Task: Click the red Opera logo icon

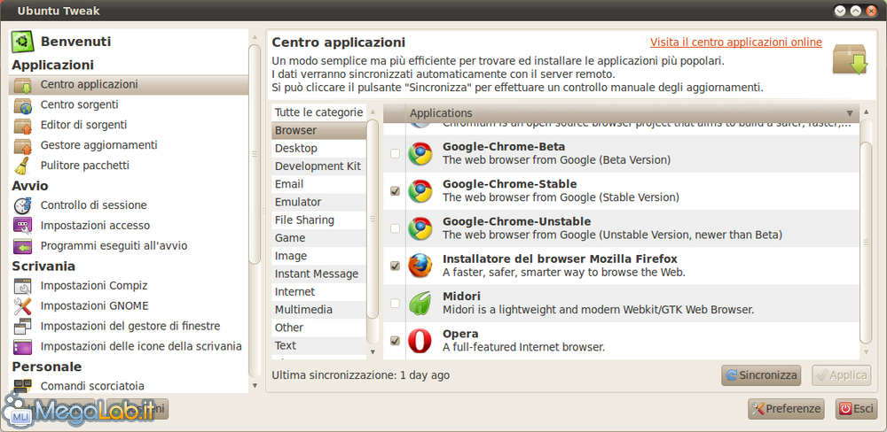Action: (x=420, y=341)
